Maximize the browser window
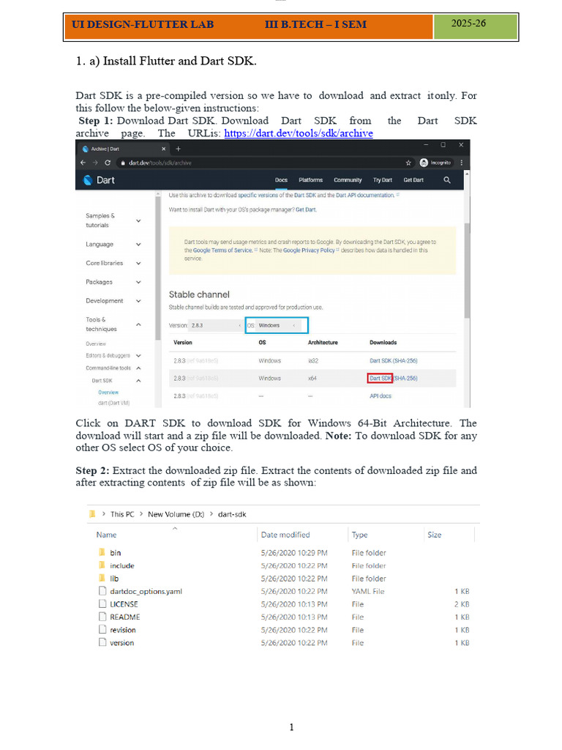The width and height of the screenshot is (562, 750). pos(443,144)
